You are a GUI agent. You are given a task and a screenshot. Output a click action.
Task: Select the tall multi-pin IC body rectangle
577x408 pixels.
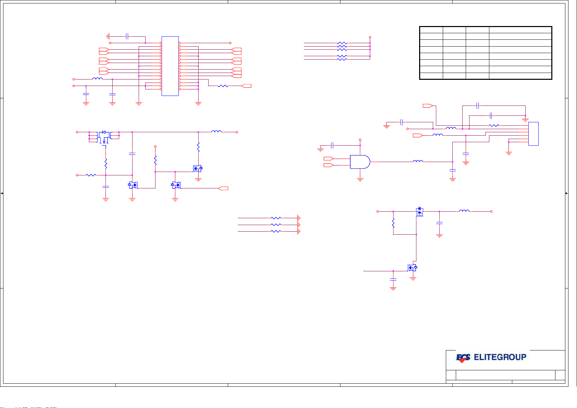(170, 66)
